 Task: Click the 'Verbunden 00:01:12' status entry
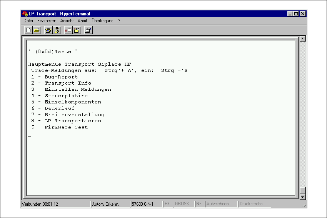pos(55,204)
